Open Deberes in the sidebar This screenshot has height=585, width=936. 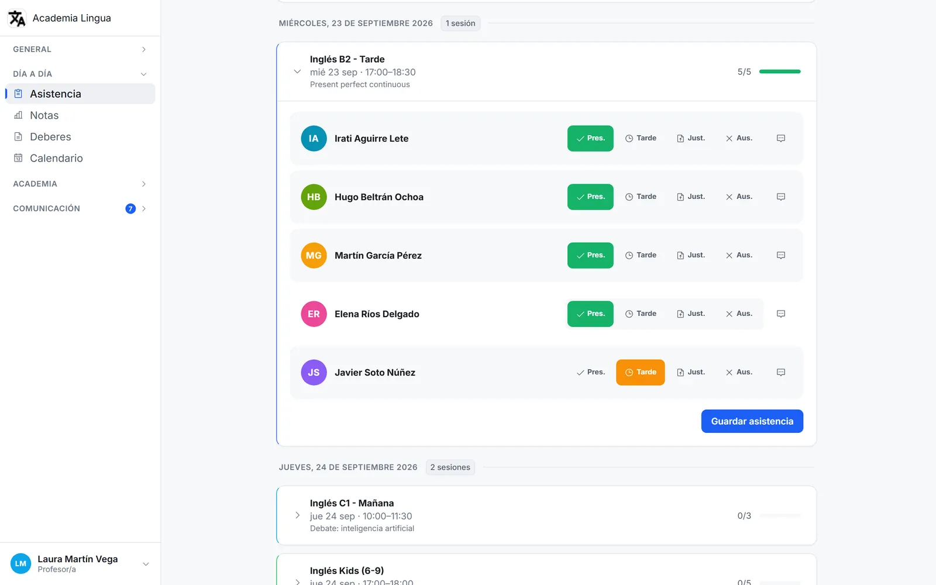click(80, 137)
